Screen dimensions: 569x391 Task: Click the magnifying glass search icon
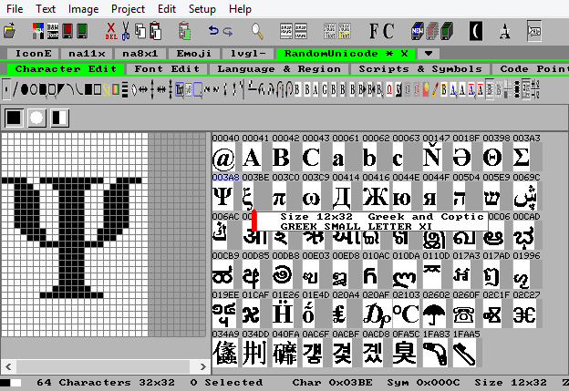click(x=257, y=30)
